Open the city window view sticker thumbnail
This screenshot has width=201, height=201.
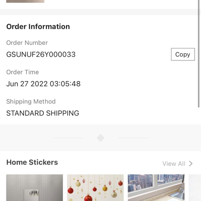[x=156, y=188]
